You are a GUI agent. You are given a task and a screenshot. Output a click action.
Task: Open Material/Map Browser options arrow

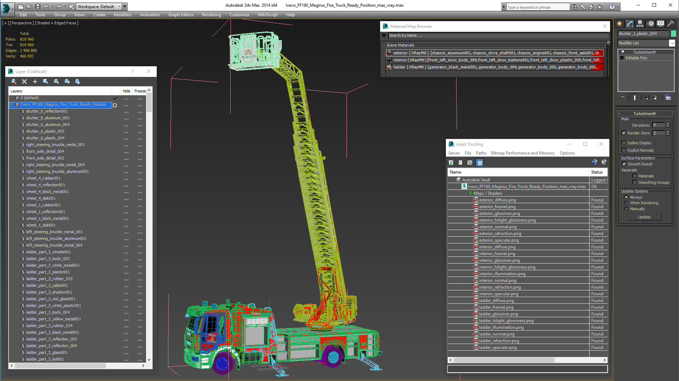(x=384, y=35)
